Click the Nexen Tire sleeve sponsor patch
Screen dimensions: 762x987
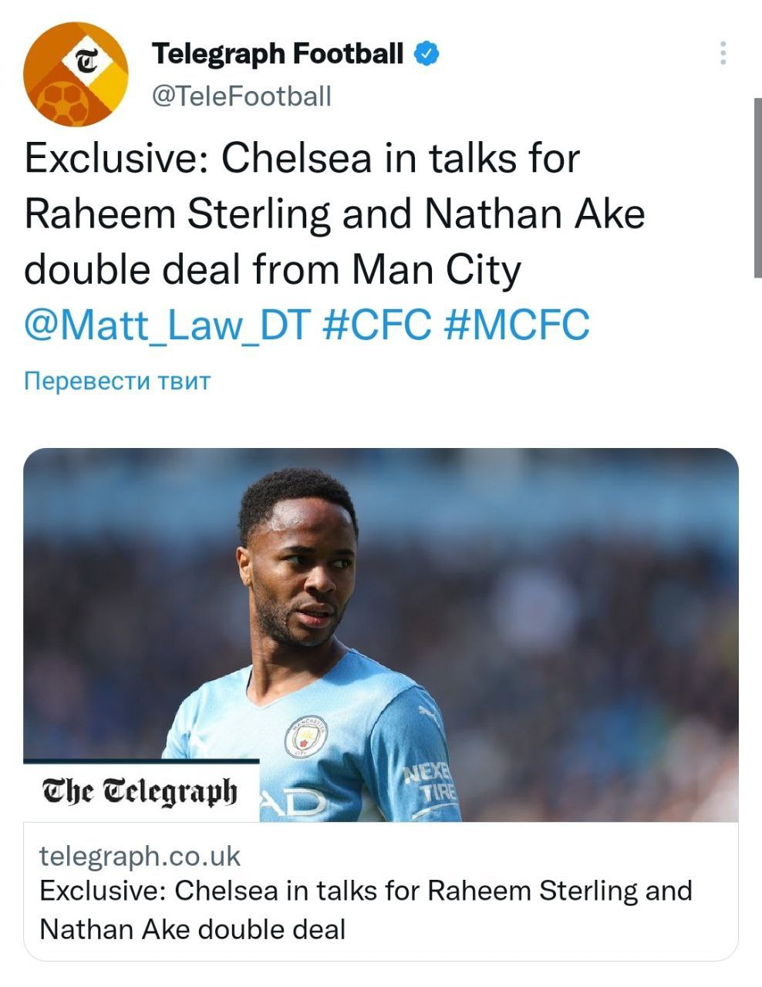pyautogui.click(x=433, y=782)
